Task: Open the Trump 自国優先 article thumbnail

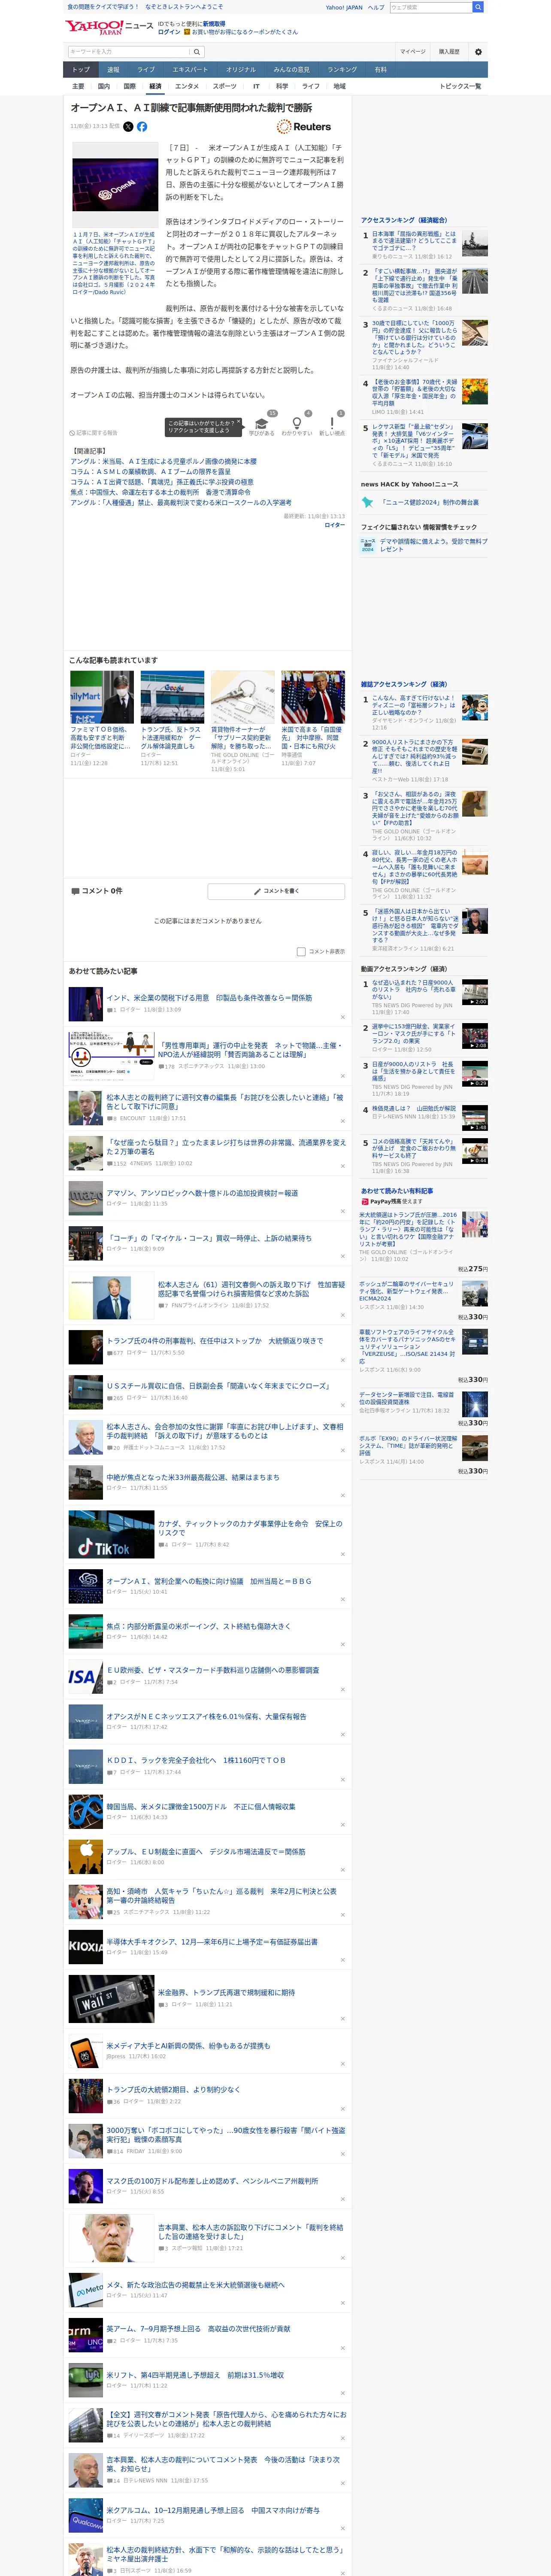Action: [313, 697]
